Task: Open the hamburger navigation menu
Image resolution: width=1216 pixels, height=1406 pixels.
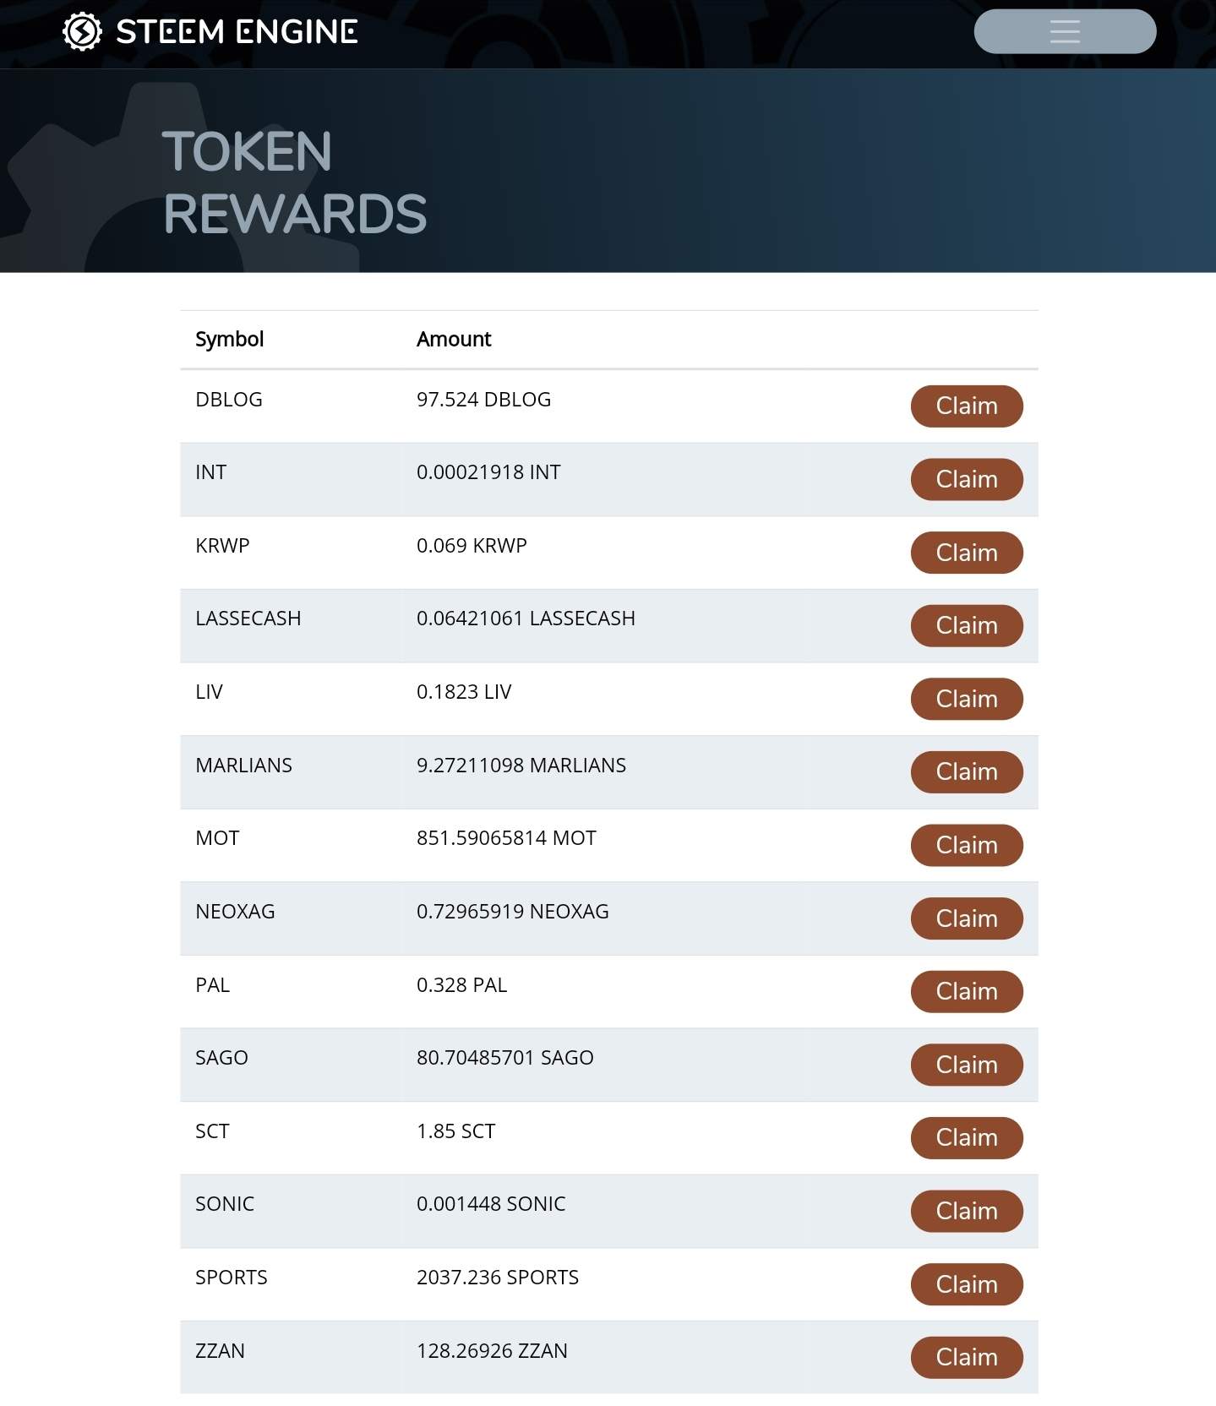Action: [x=1064, y=32]
